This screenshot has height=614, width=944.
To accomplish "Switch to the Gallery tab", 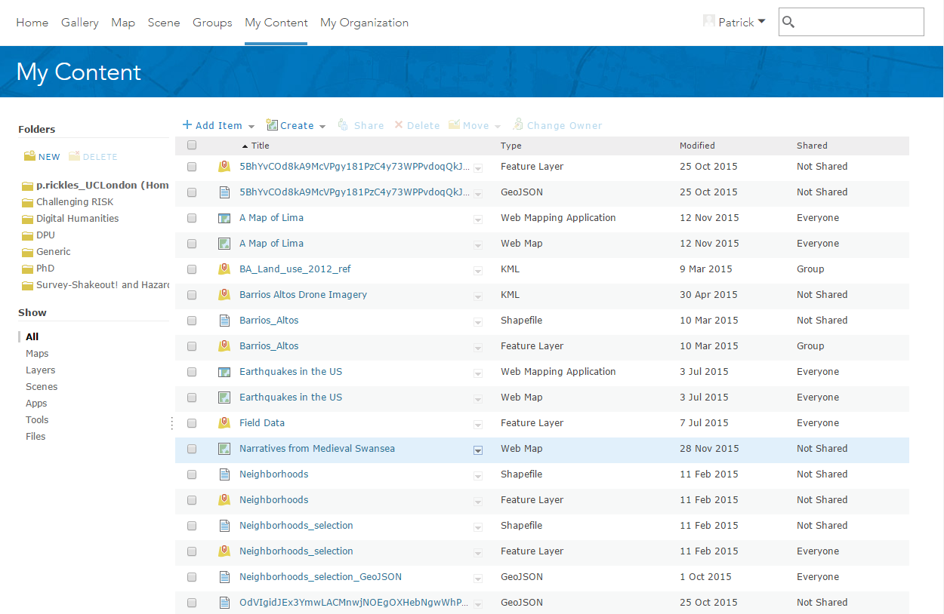I will click(x=79, y=23).
